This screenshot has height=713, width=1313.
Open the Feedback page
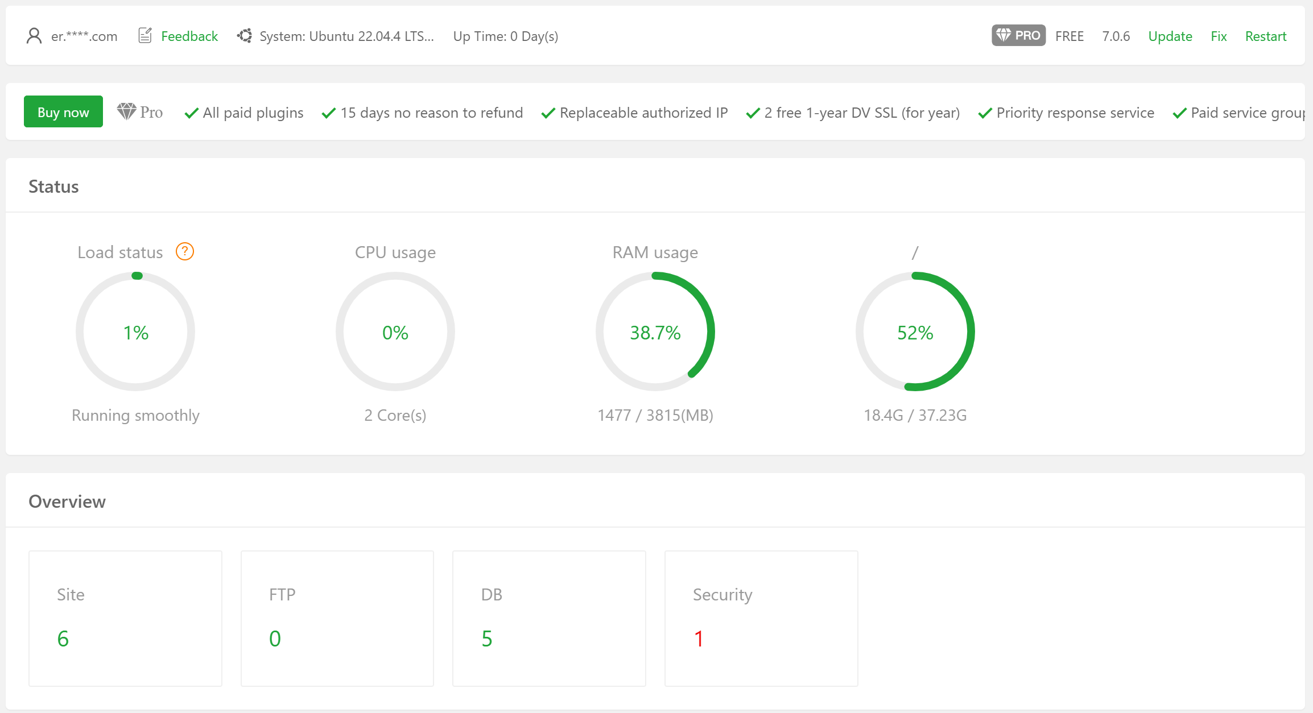189,35
